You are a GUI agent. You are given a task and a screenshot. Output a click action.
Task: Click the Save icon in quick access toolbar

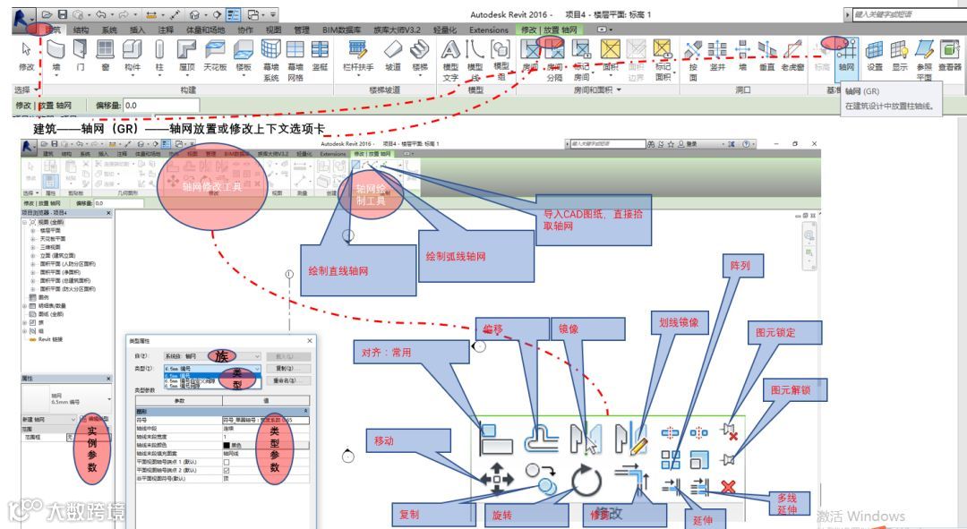tap(63, 13)
